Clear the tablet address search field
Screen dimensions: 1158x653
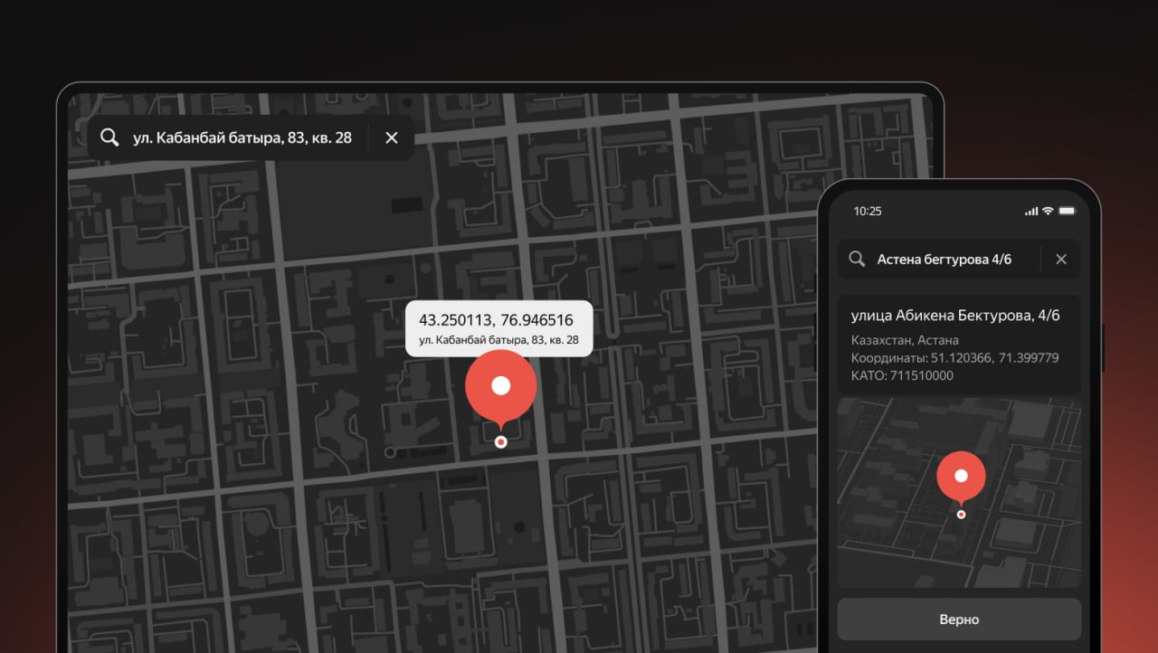(x=392, y=137)
